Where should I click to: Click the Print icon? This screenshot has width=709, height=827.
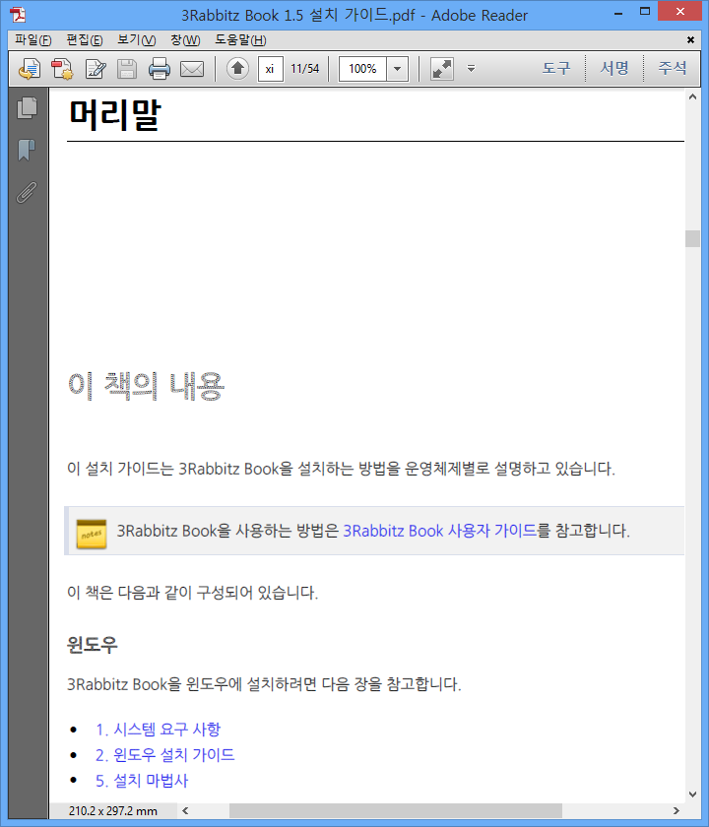160,69
